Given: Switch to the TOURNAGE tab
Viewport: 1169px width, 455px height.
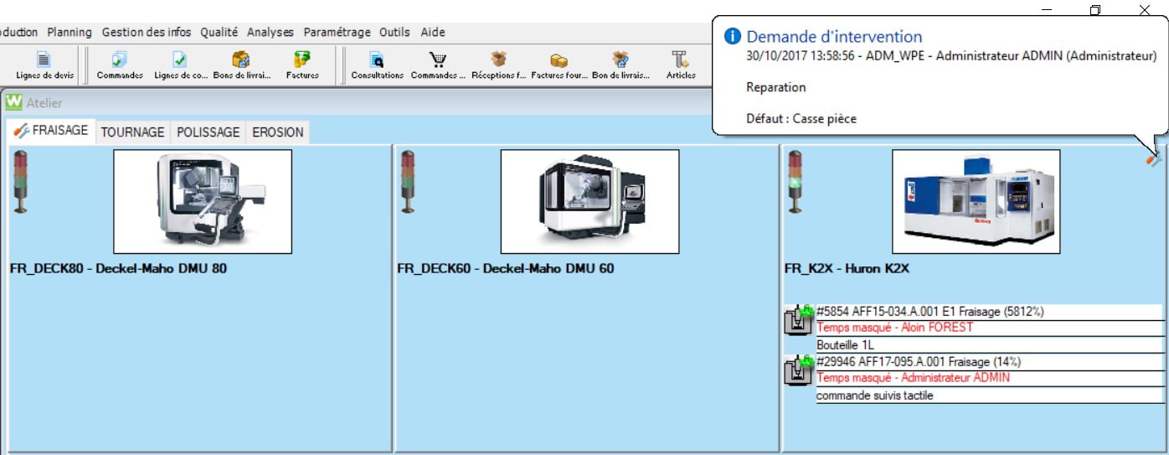Looking at the screenshot, I should [132, 132].
